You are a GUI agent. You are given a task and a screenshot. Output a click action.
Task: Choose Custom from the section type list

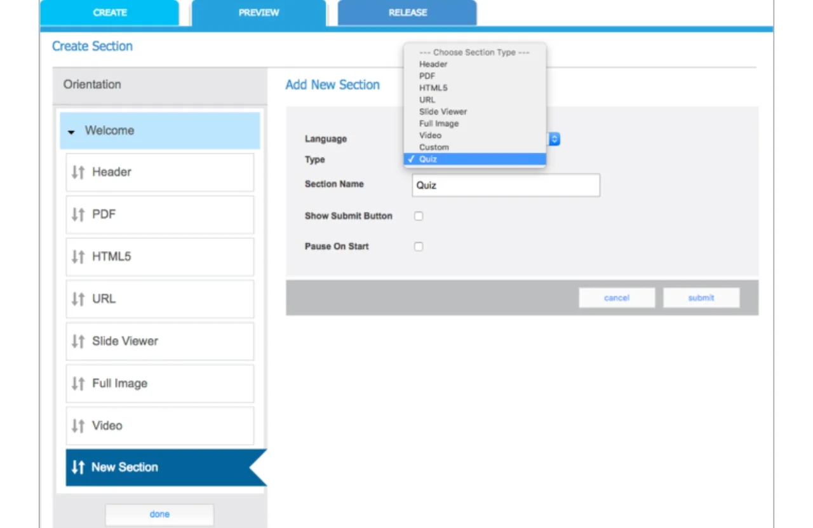475,147
